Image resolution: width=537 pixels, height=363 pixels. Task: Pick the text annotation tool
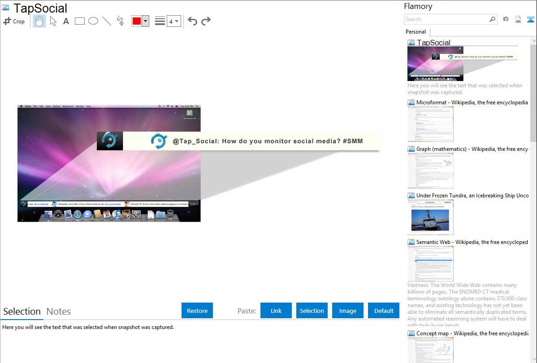tap(66, 21)
